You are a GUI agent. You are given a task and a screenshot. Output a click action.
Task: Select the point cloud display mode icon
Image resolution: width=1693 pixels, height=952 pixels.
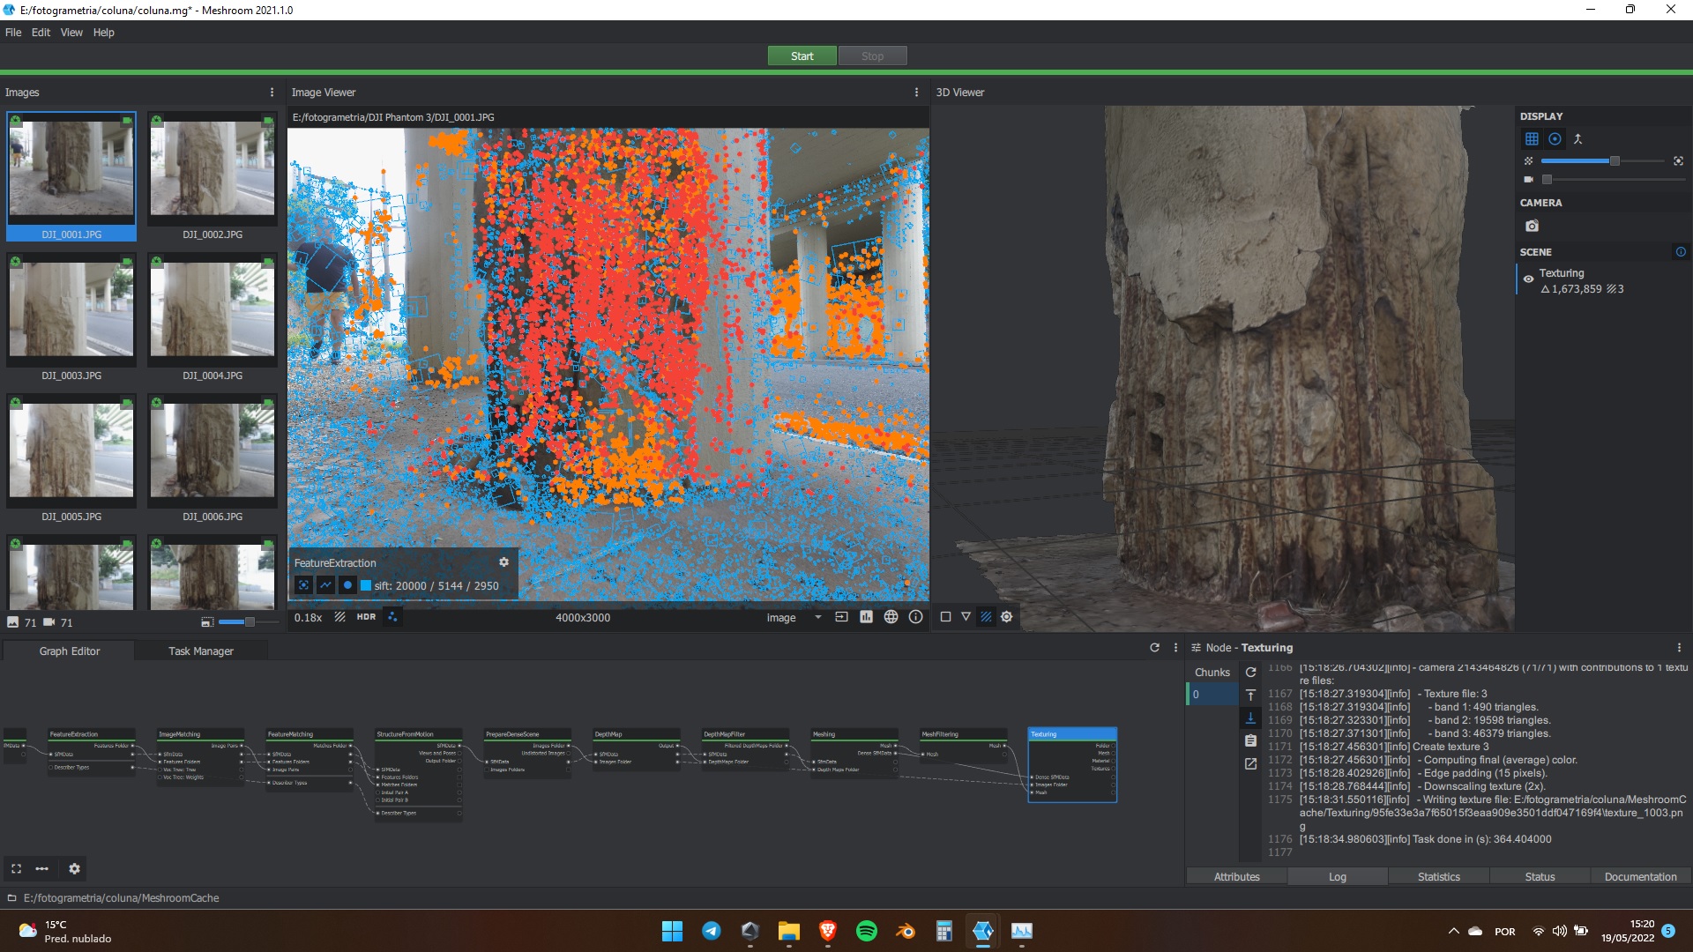(1555, 139)
